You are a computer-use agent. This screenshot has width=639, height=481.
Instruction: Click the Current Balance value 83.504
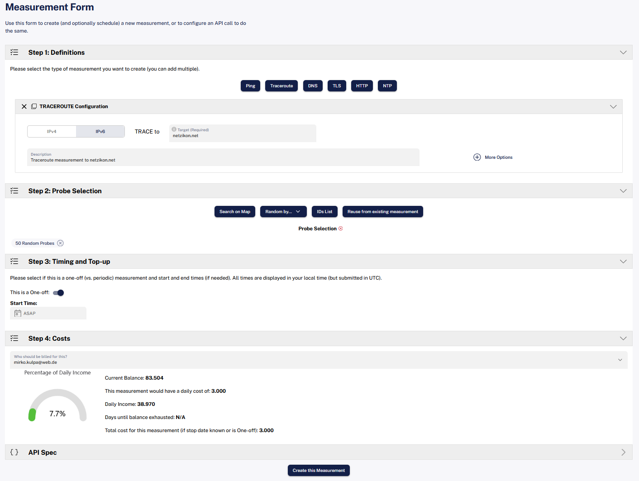click(154, 378)
